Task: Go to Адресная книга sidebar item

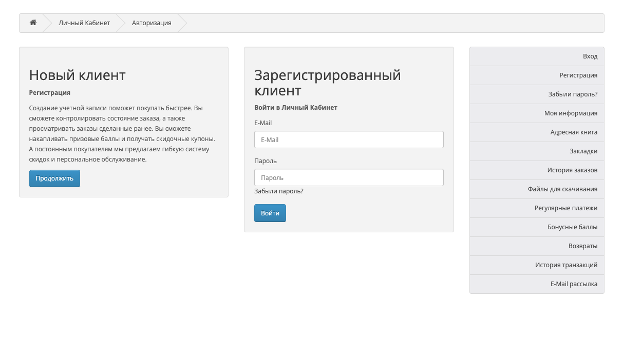Action: pos(574,132)
